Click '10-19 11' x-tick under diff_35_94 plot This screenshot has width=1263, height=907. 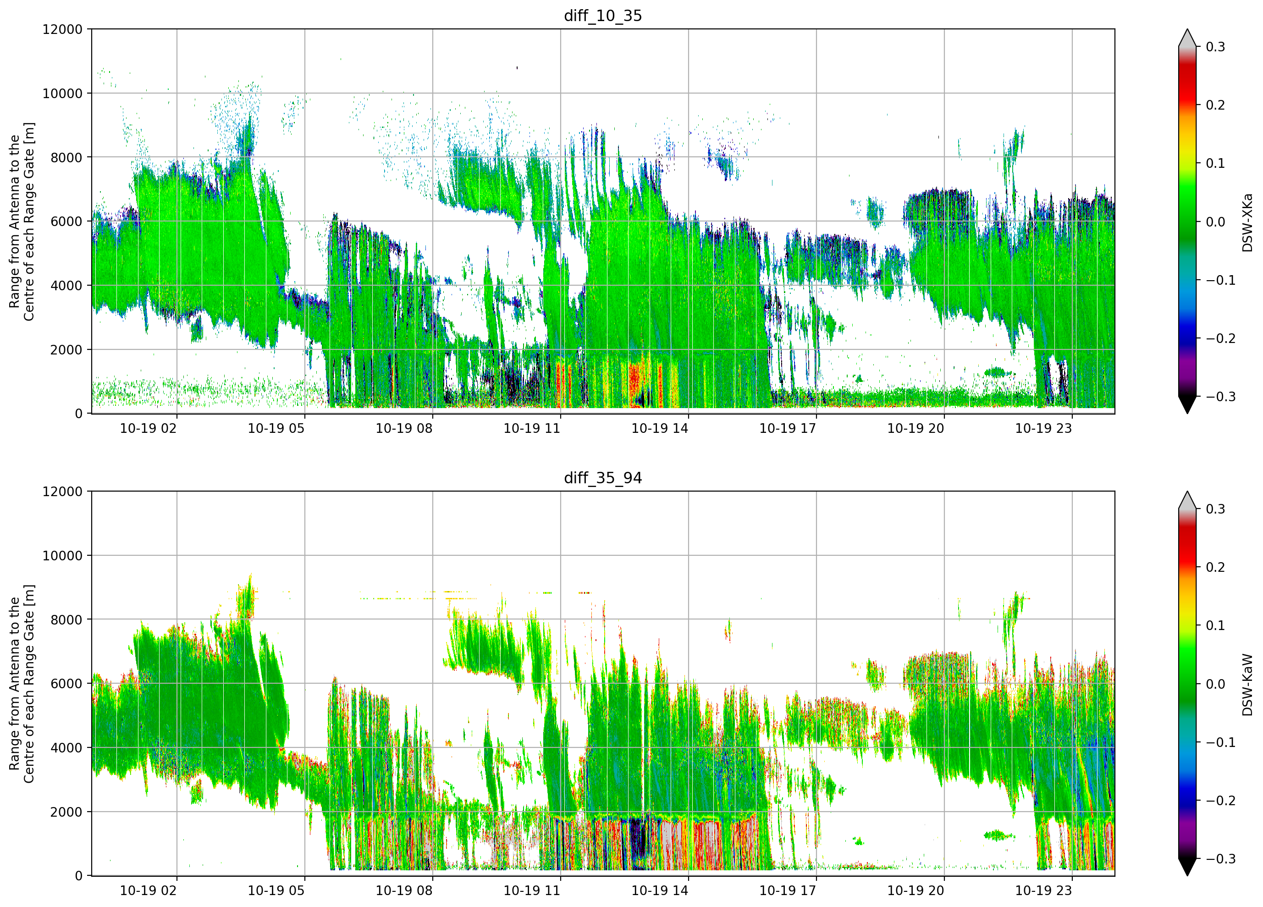[x=532, y=890]
